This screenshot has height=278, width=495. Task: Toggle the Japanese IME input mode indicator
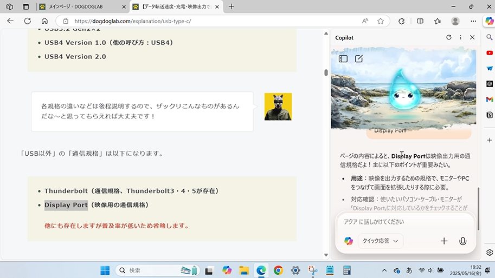coord(409,270)
